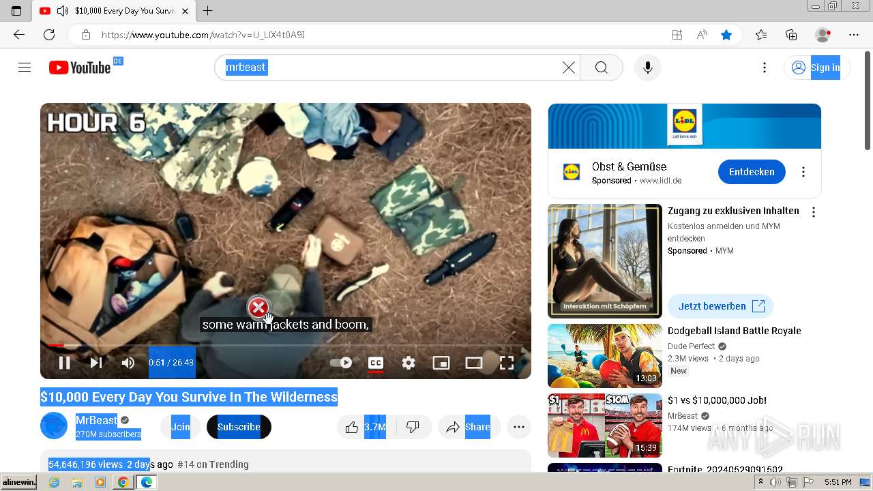The width and height of the screenshot is (873, 491).
Task: Skip to next video
Action: pos(96,363)
